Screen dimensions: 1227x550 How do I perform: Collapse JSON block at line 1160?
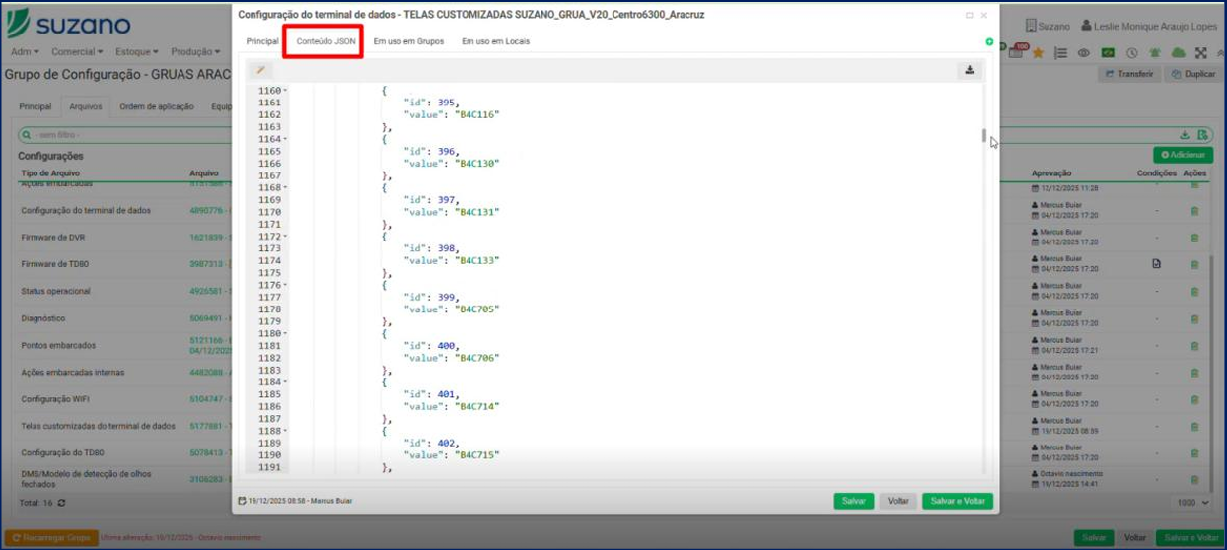point(286,91)
